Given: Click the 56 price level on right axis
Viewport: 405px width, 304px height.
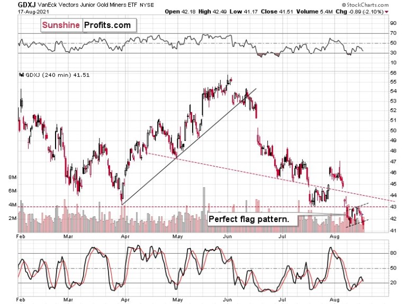Looking at the screenshot, I should 393,73.
